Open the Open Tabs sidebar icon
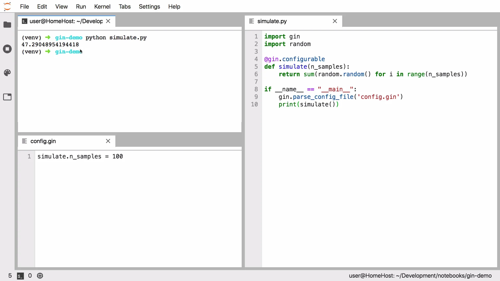 tap(7, 97)
